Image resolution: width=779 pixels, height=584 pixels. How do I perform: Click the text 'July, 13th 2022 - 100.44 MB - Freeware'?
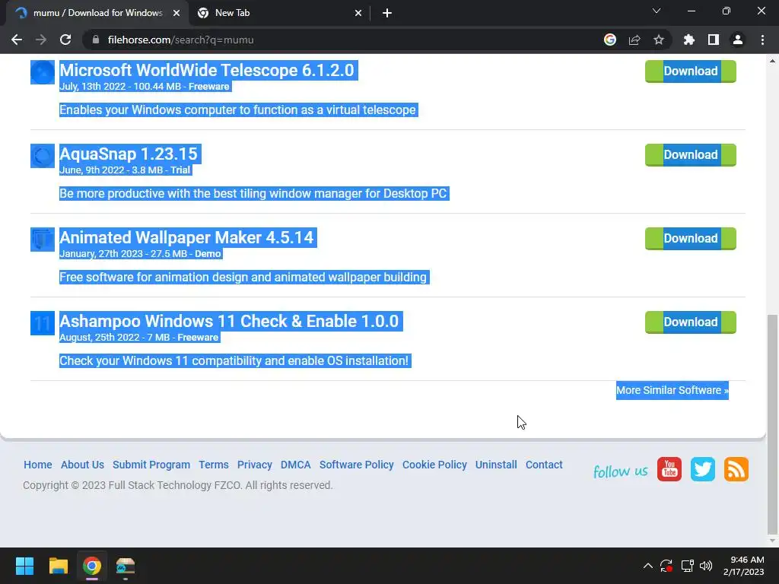[144, 87]
